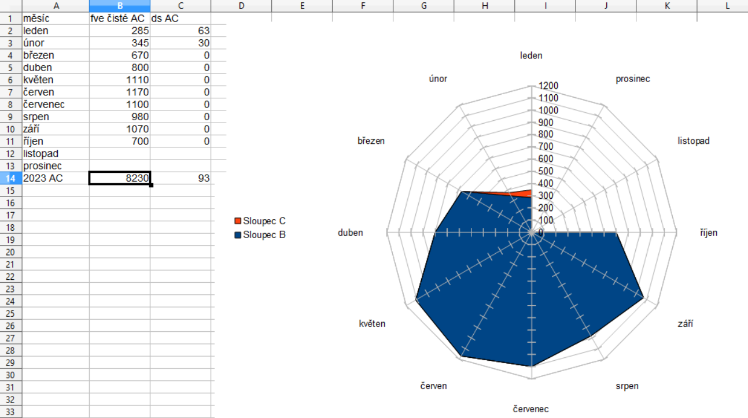748x418 pixels.
Task: Click the 'prosinec' category label on the chart
Action: pyautogui.click(x=633, y=78)
